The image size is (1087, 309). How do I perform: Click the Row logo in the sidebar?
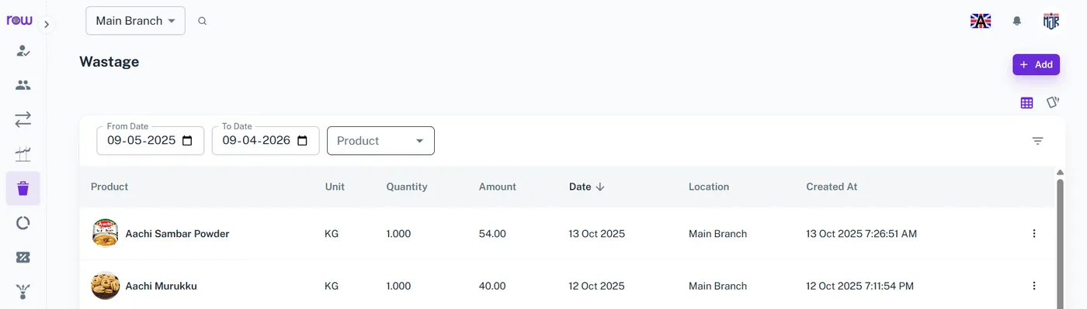[x=20, y=21]
